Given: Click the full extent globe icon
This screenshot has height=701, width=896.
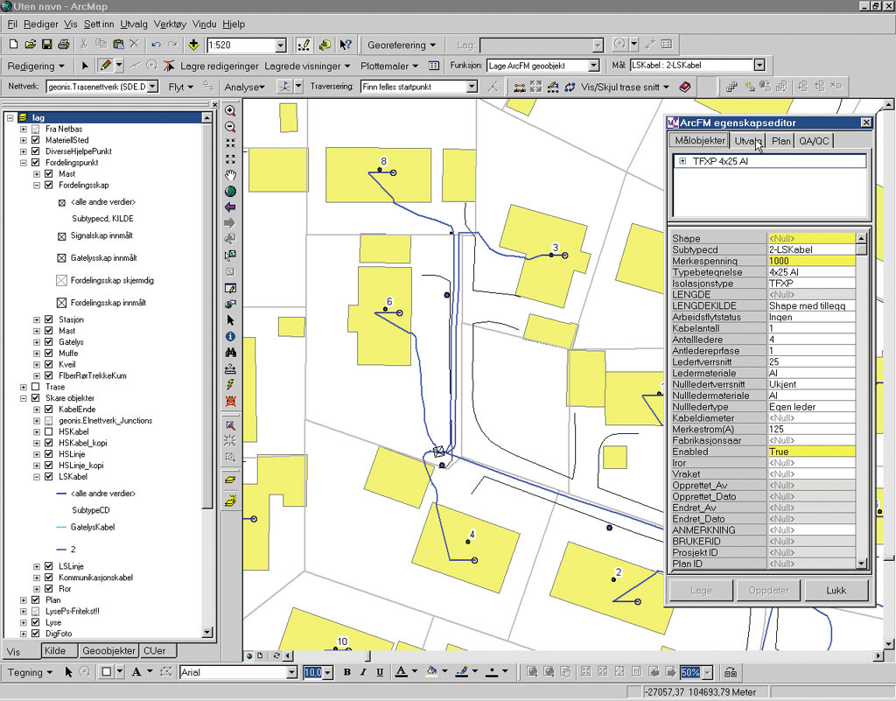Looking at the screenshot, I should point(230,191).
